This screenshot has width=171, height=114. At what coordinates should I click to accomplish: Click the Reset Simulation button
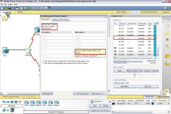[x=121, y=62]
